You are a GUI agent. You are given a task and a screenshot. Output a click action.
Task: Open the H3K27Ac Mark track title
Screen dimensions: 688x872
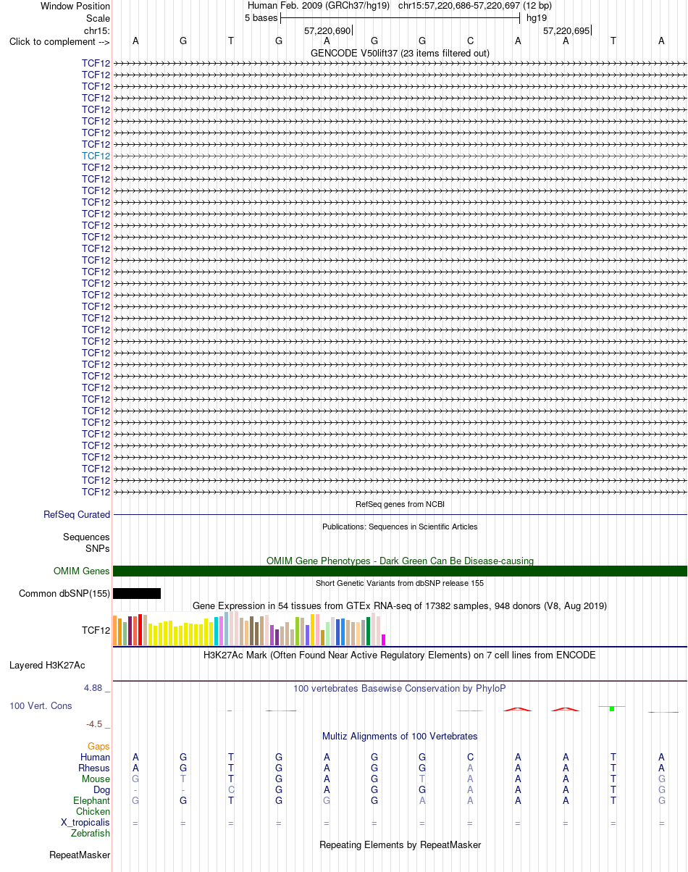click(x=400, y=655)
